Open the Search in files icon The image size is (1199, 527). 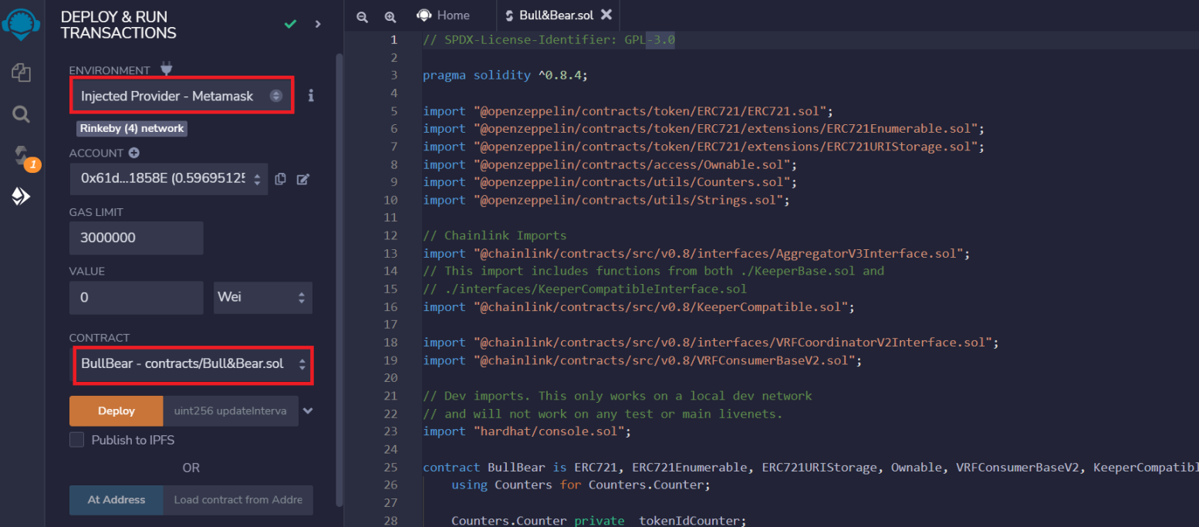21,115
